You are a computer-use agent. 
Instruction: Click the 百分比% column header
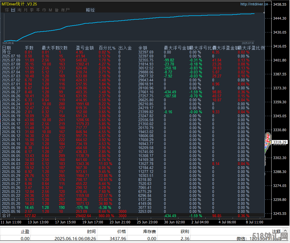(107, 48)
